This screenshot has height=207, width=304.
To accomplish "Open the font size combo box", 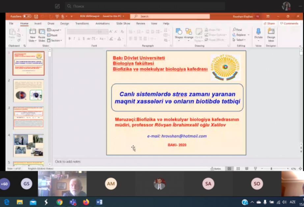I will coord(103,32).
